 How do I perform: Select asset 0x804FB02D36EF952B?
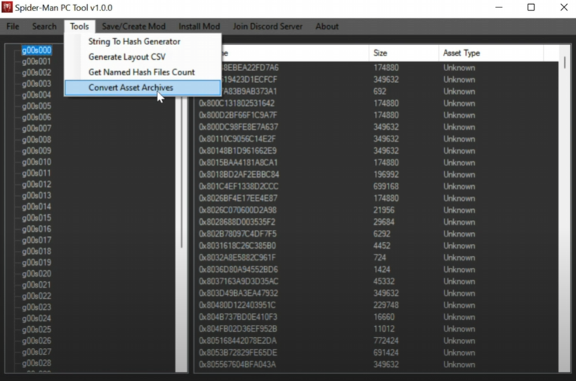click(238, 329)
